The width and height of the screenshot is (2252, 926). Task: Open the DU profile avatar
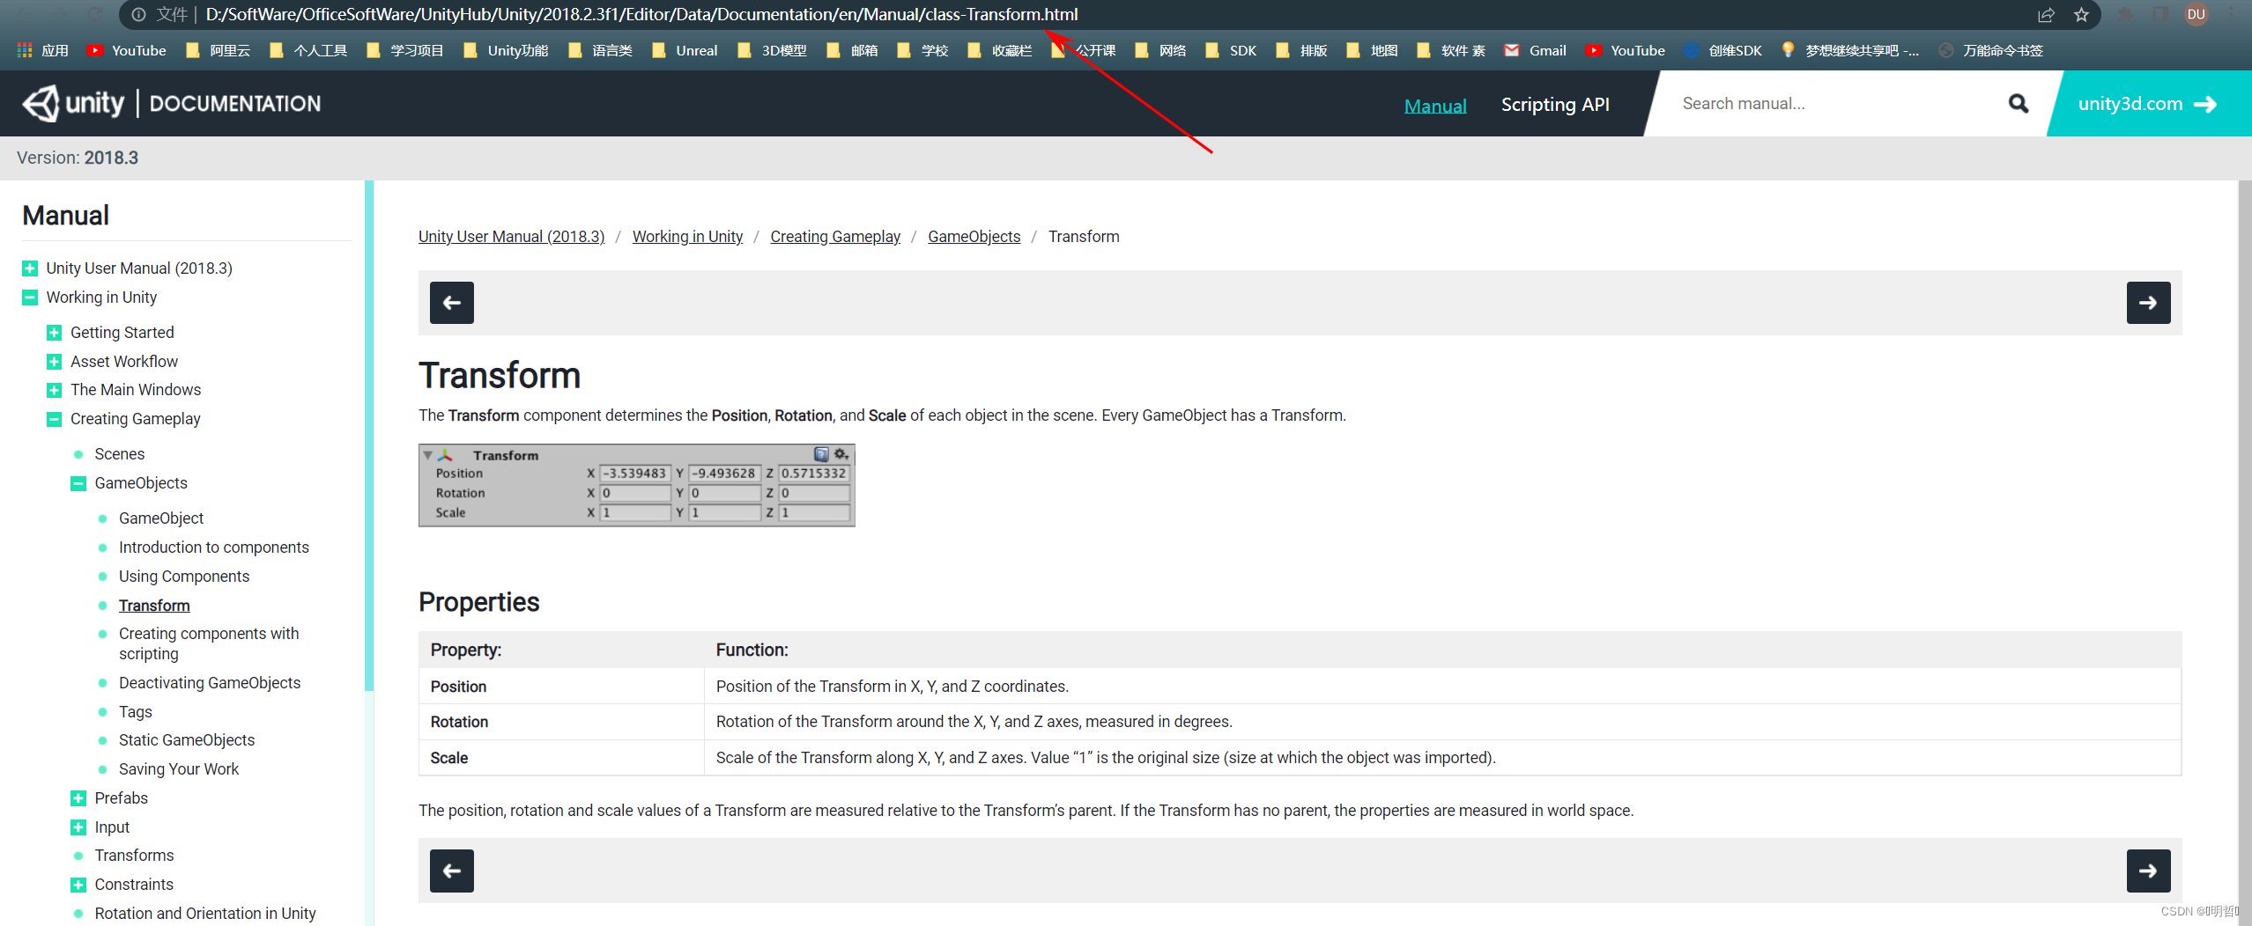[x=2196, y=15]
